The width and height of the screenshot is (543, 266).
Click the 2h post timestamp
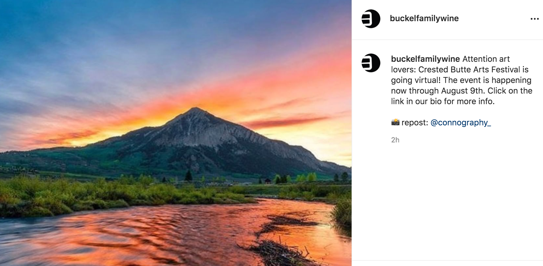pos(395,140)
